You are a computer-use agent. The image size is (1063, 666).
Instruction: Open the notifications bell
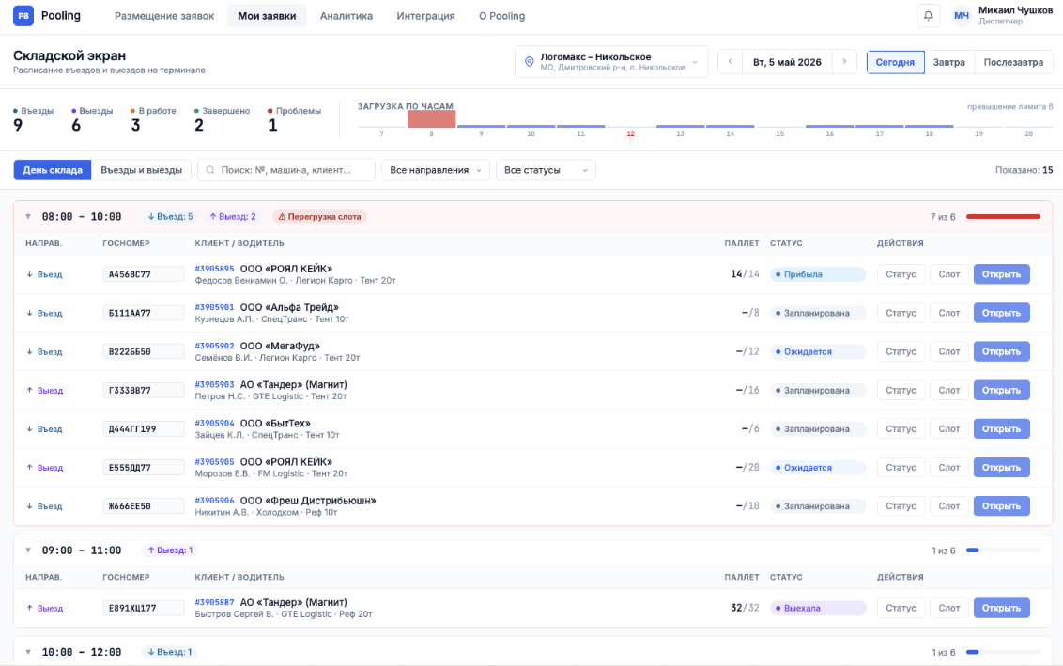click(928, 16)
